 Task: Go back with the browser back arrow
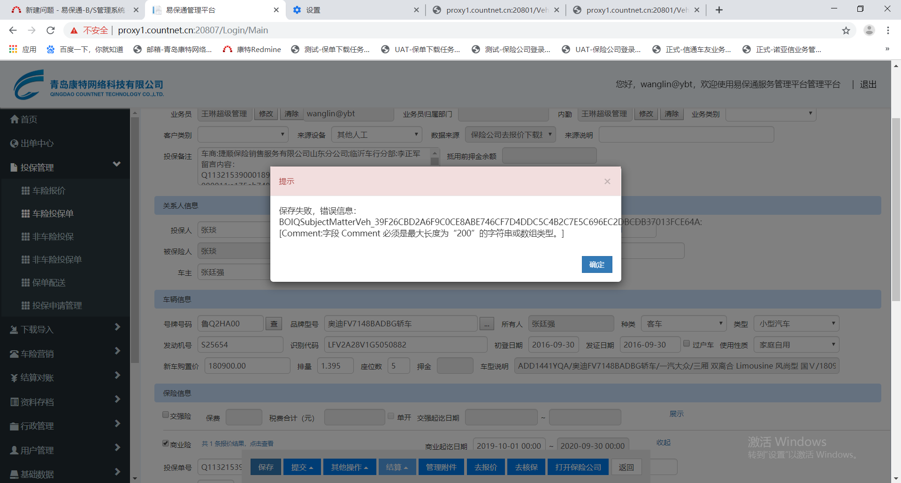coord(13,30)
